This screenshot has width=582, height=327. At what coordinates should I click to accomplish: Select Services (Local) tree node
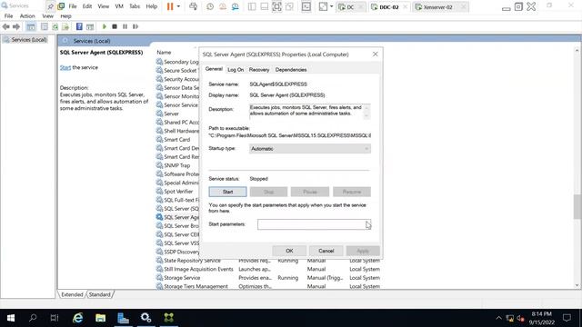(28, 40)
